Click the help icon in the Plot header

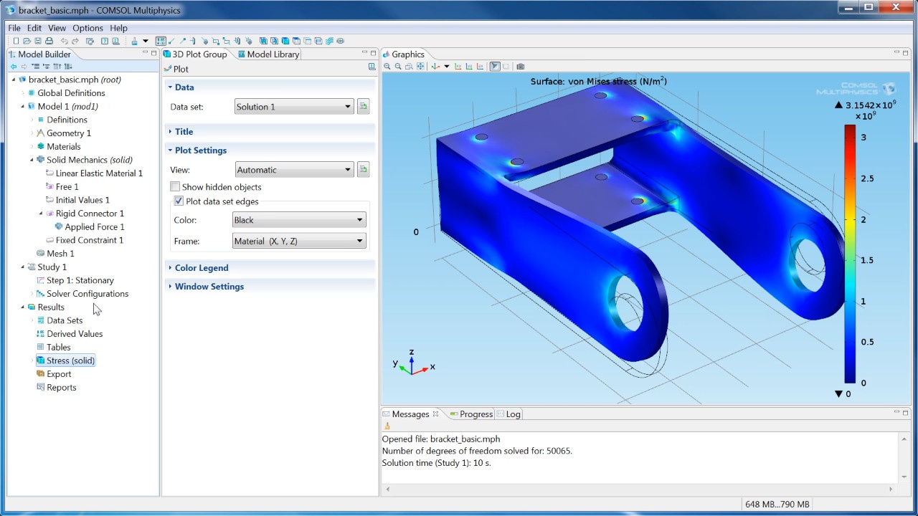point(372,67)
